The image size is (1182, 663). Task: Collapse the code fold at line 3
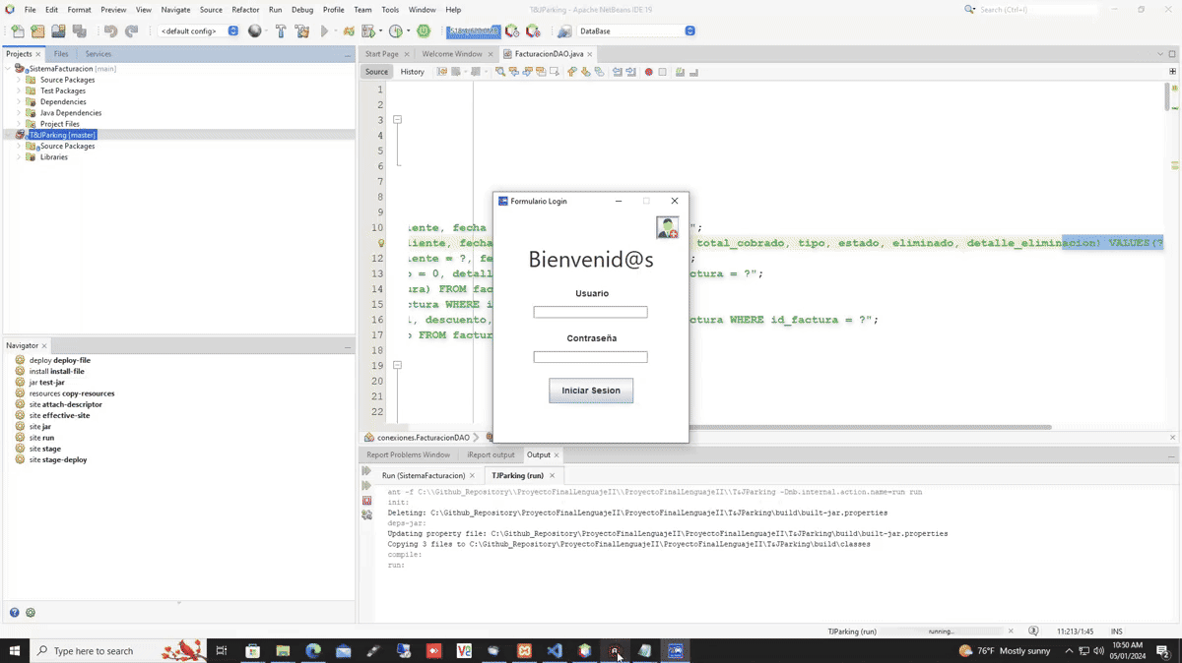click(398, 120)
